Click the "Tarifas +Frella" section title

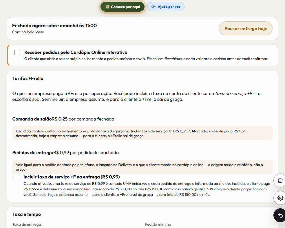pos(28,78)
